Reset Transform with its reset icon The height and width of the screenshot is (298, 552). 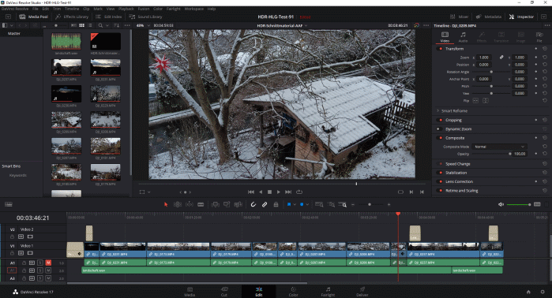coord(545,49)
